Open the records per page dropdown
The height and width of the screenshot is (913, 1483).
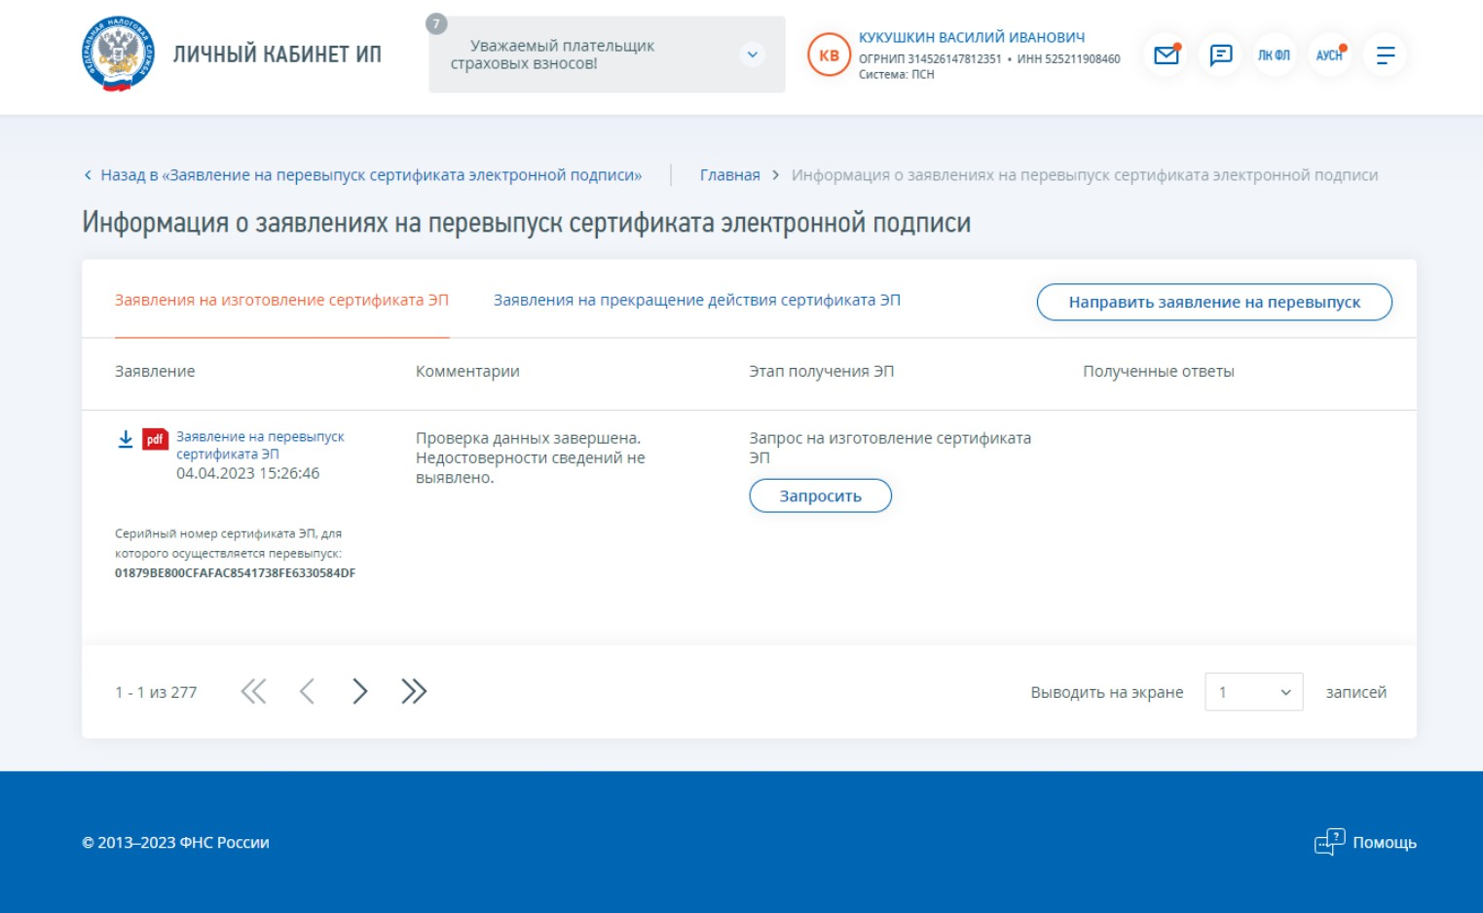[1253, 692]
